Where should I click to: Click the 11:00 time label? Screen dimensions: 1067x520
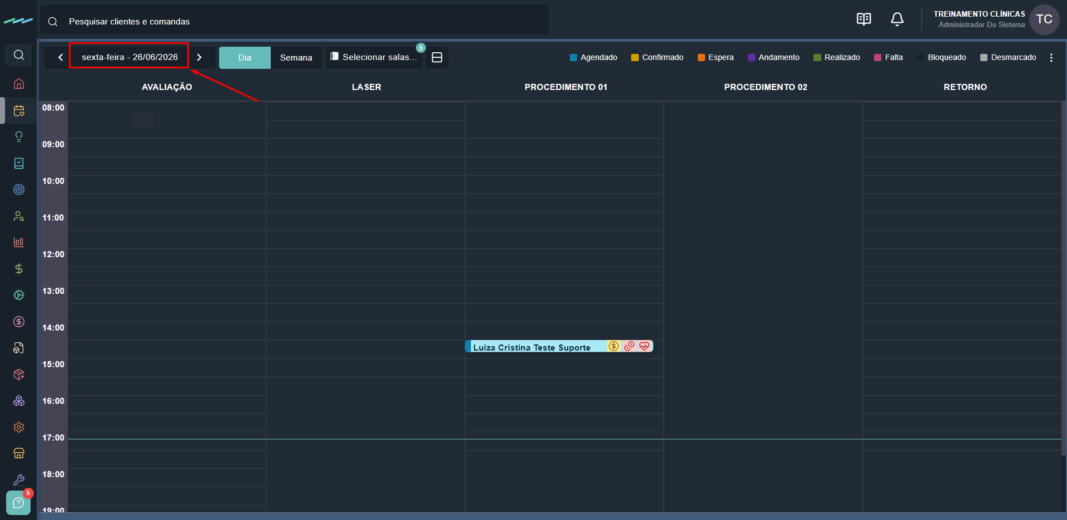pos(53,218)
